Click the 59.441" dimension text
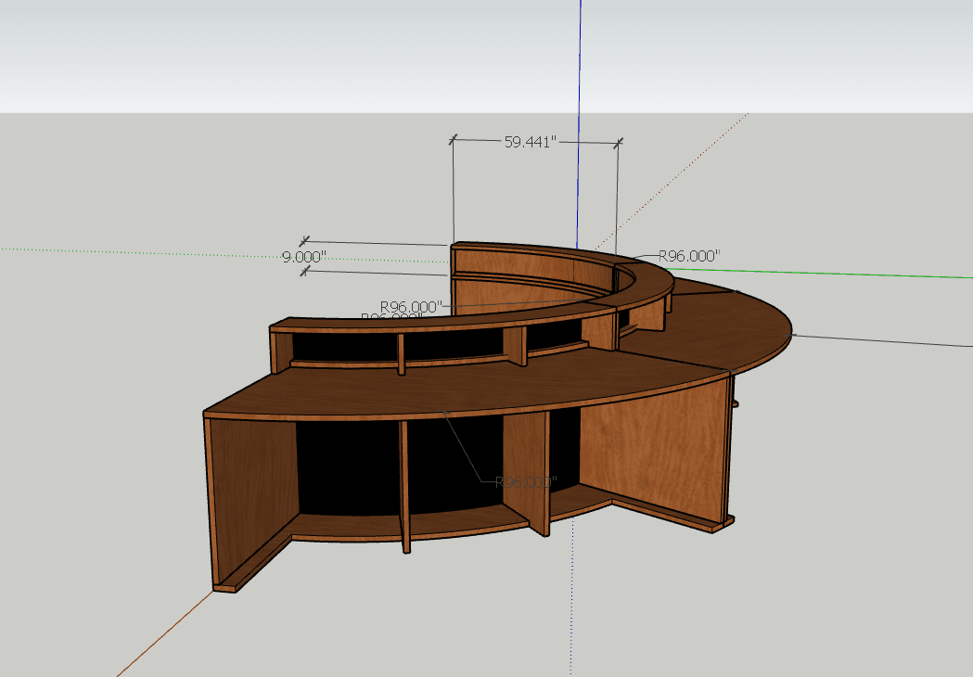This screenshot has height=677, width=973. [x=530, y=142]
